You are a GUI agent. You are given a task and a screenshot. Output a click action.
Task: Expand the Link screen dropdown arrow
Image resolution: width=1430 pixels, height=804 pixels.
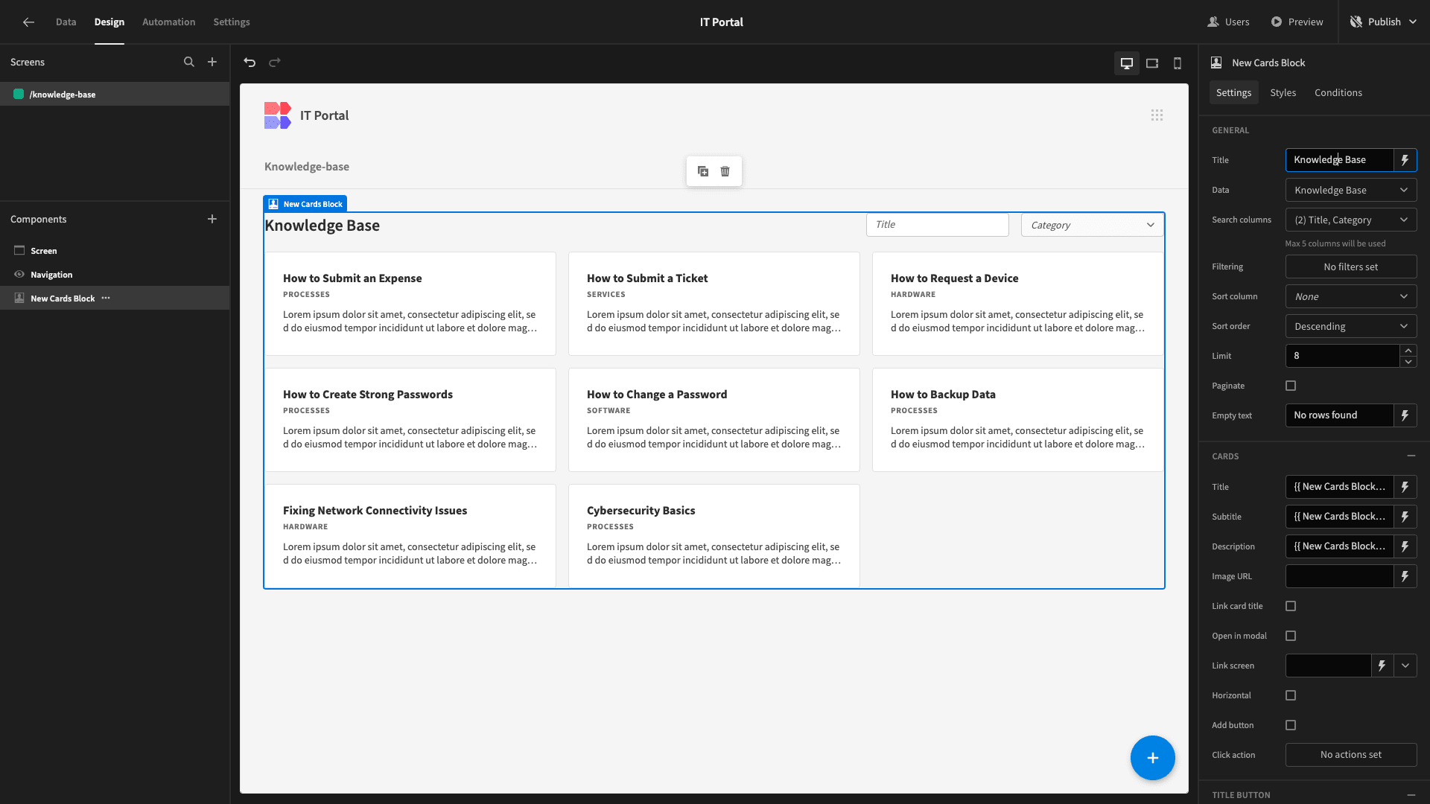point(1405,666)
